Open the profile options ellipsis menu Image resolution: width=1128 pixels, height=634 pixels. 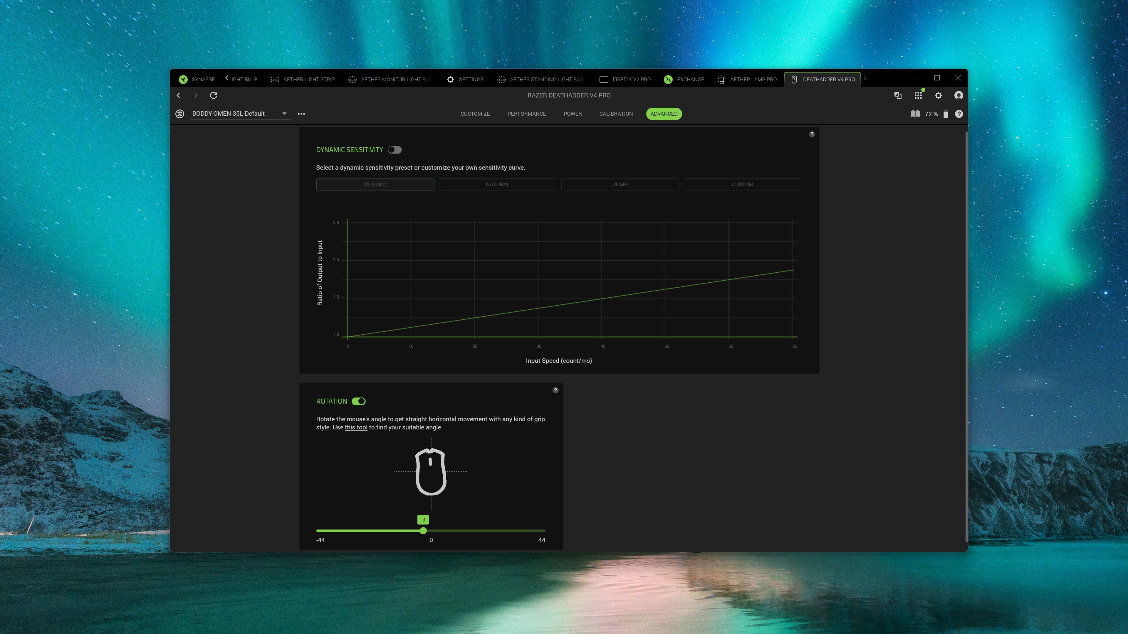pos(301,114)
